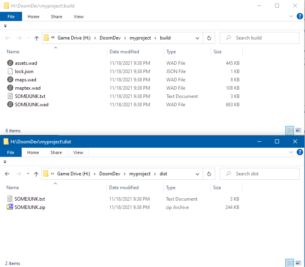Screen dimensions: 305x267
Task: Open Quick Access Toolbar dropdown in build window
Action: tap(5, 26)
